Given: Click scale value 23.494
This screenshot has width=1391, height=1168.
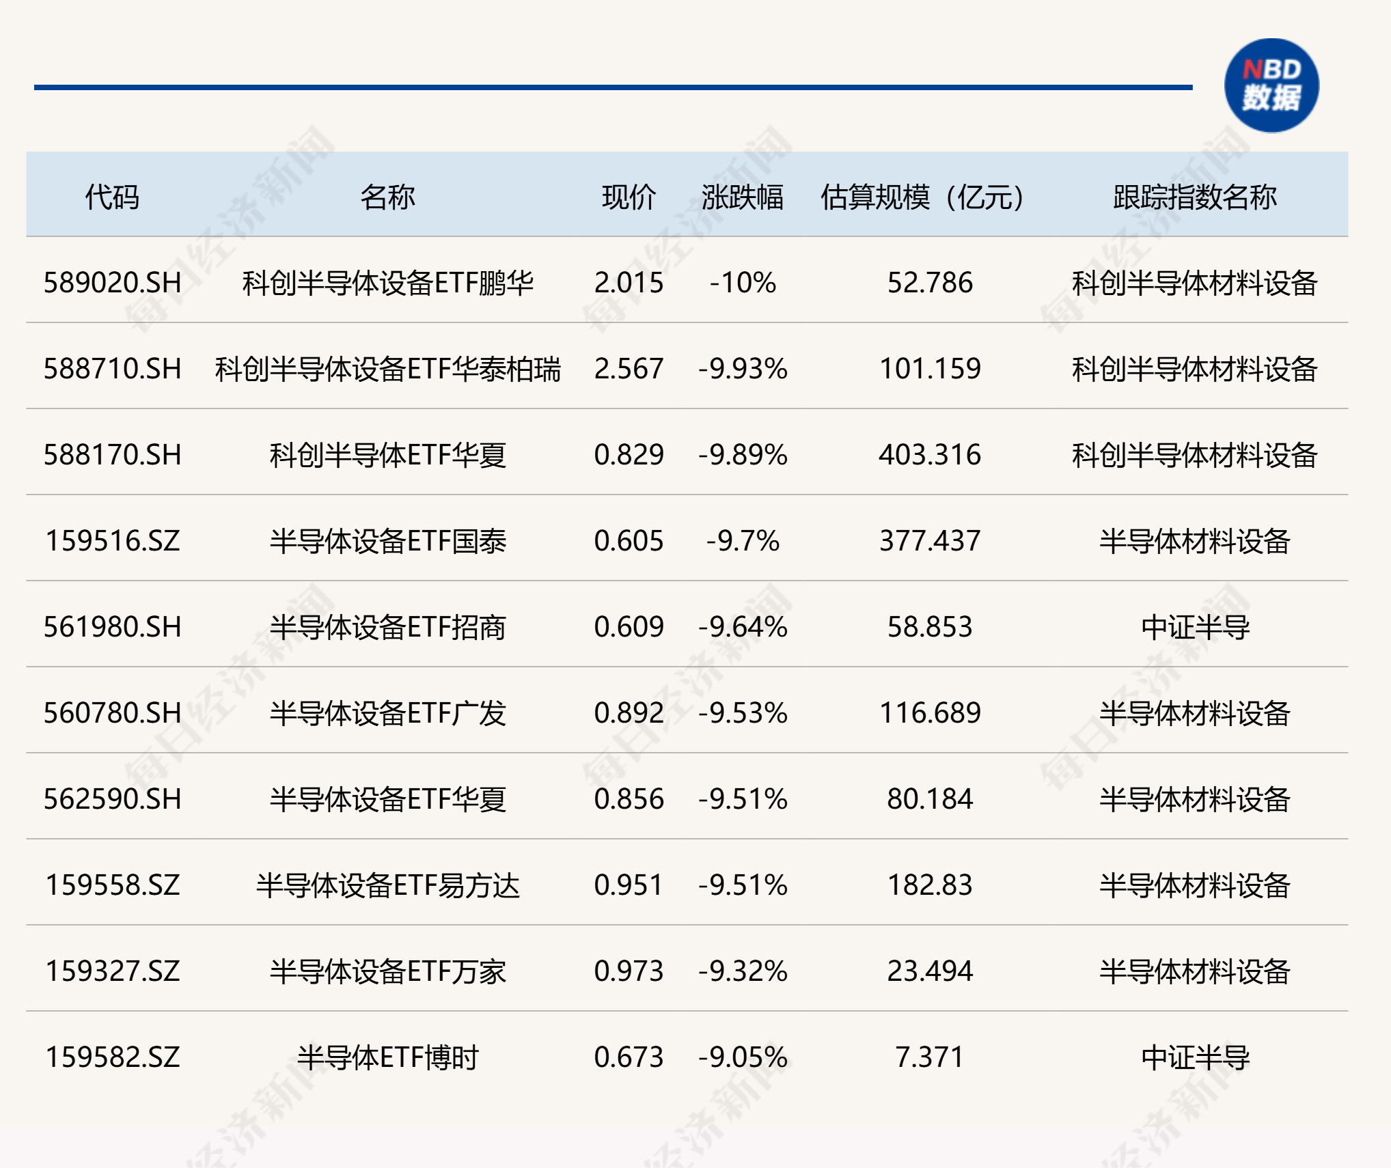Looking at the screenshot, I should click(930, 971).
